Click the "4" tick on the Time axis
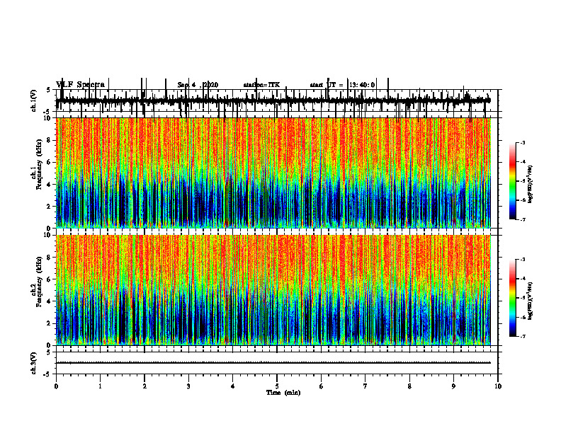The image size is (561, 433). (232, 386)
